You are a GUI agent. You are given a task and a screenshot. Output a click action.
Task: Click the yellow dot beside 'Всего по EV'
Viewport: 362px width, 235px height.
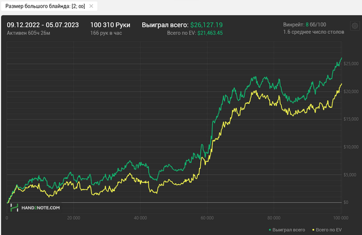313,230
